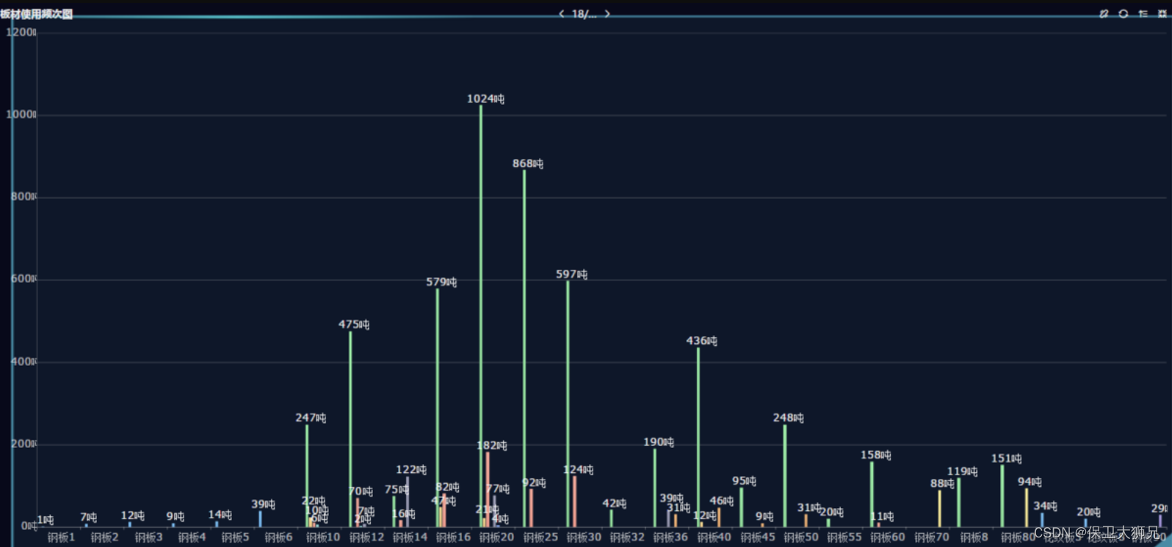Click the 钢板20 axis label
Image resolution: width=1172 pixels, height=547 pixels.
496,537
